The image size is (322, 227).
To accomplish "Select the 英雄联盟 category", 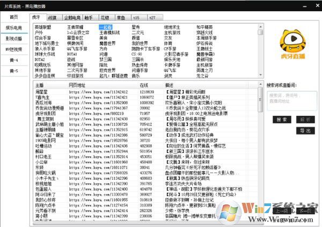I will pyautogui.click(x=43, y=27).
